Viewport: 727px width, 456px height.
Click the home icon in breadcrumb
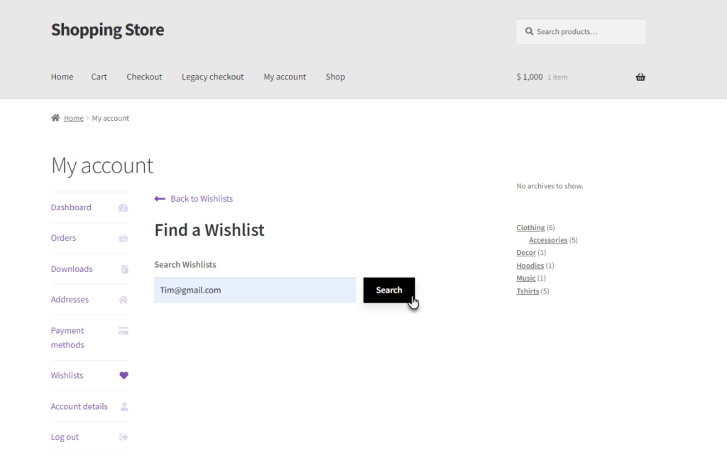pyautogui.click(x=55, y=118)
